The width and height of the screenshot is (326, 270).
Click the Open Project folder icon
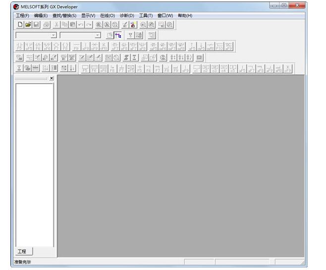tap(28, 24)
